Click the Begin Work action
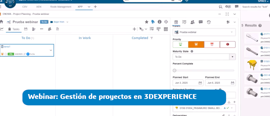270x116 pixels. pos(57,22)
